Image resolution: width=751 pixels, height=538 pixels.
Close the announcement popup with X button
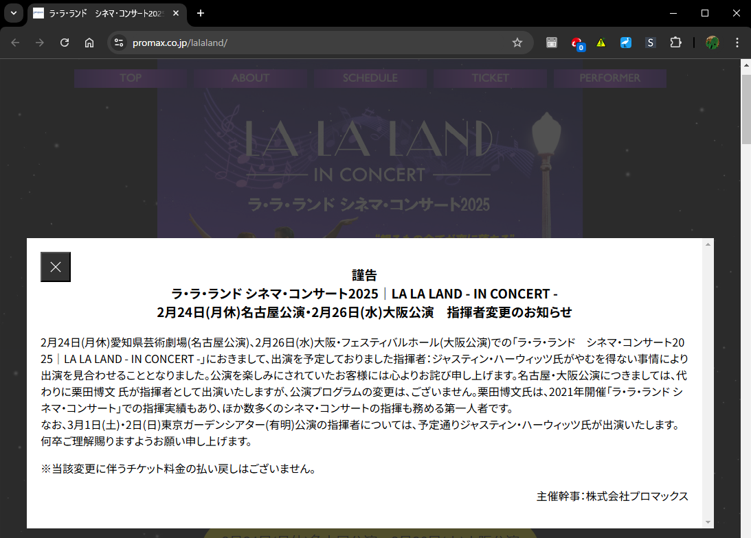tap(56, 267)
